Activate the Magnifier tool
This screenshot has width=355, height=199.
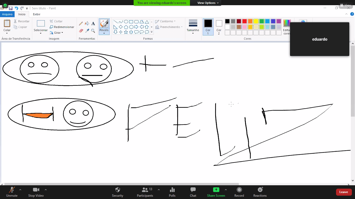tap(93, 31)
